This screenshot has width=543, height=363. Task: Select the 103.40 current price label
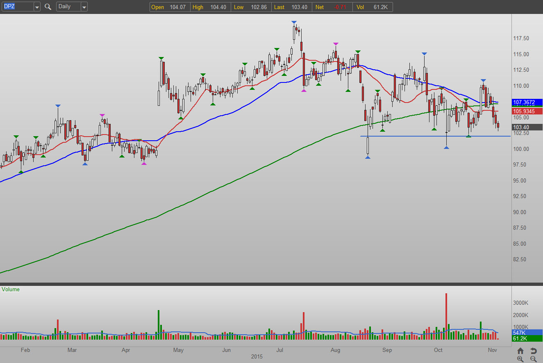point(527,127)
